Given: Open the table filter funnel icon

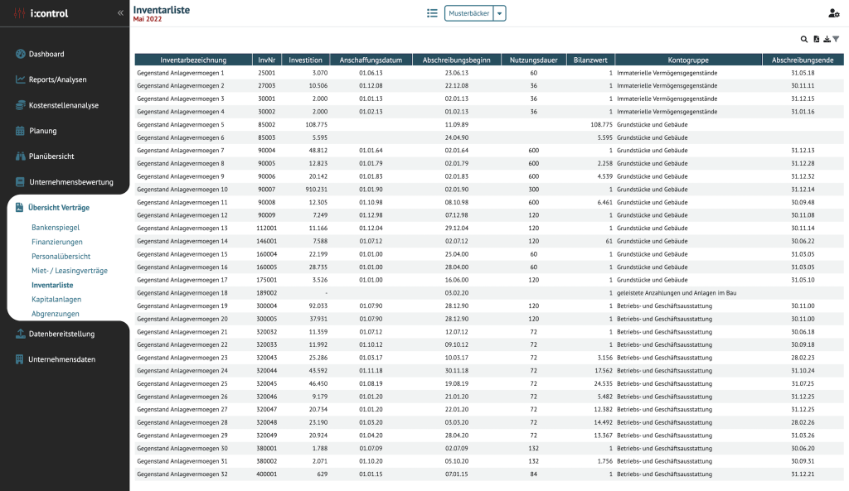Looking at the screenshot, I should (836, 39).
